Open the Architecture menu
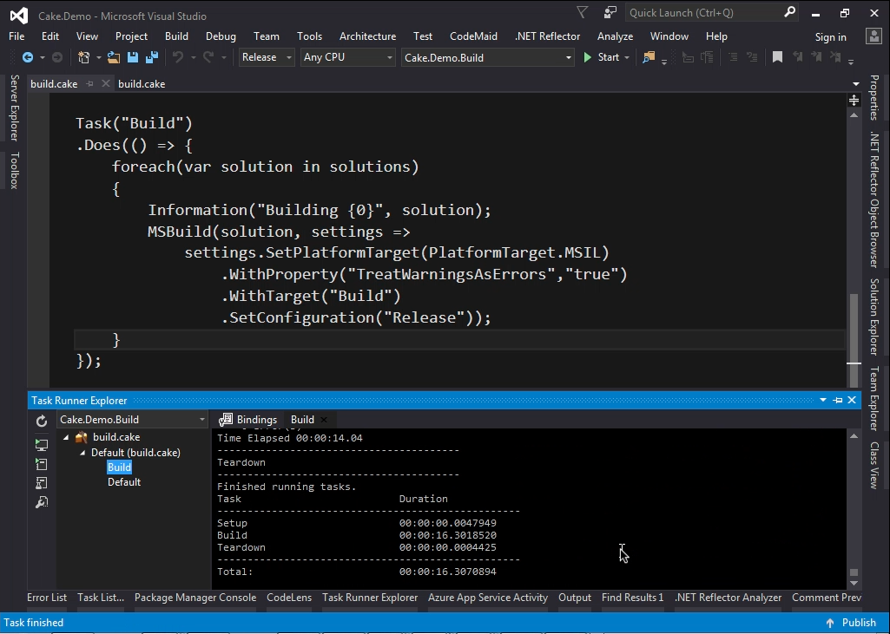The width and height of the screenshot is (890, 634). click(x=368, y=36)
